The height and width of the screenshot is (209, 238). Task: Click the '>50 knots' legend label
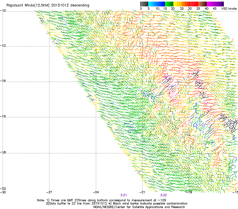pyautogui.click(x=229, y=9)
